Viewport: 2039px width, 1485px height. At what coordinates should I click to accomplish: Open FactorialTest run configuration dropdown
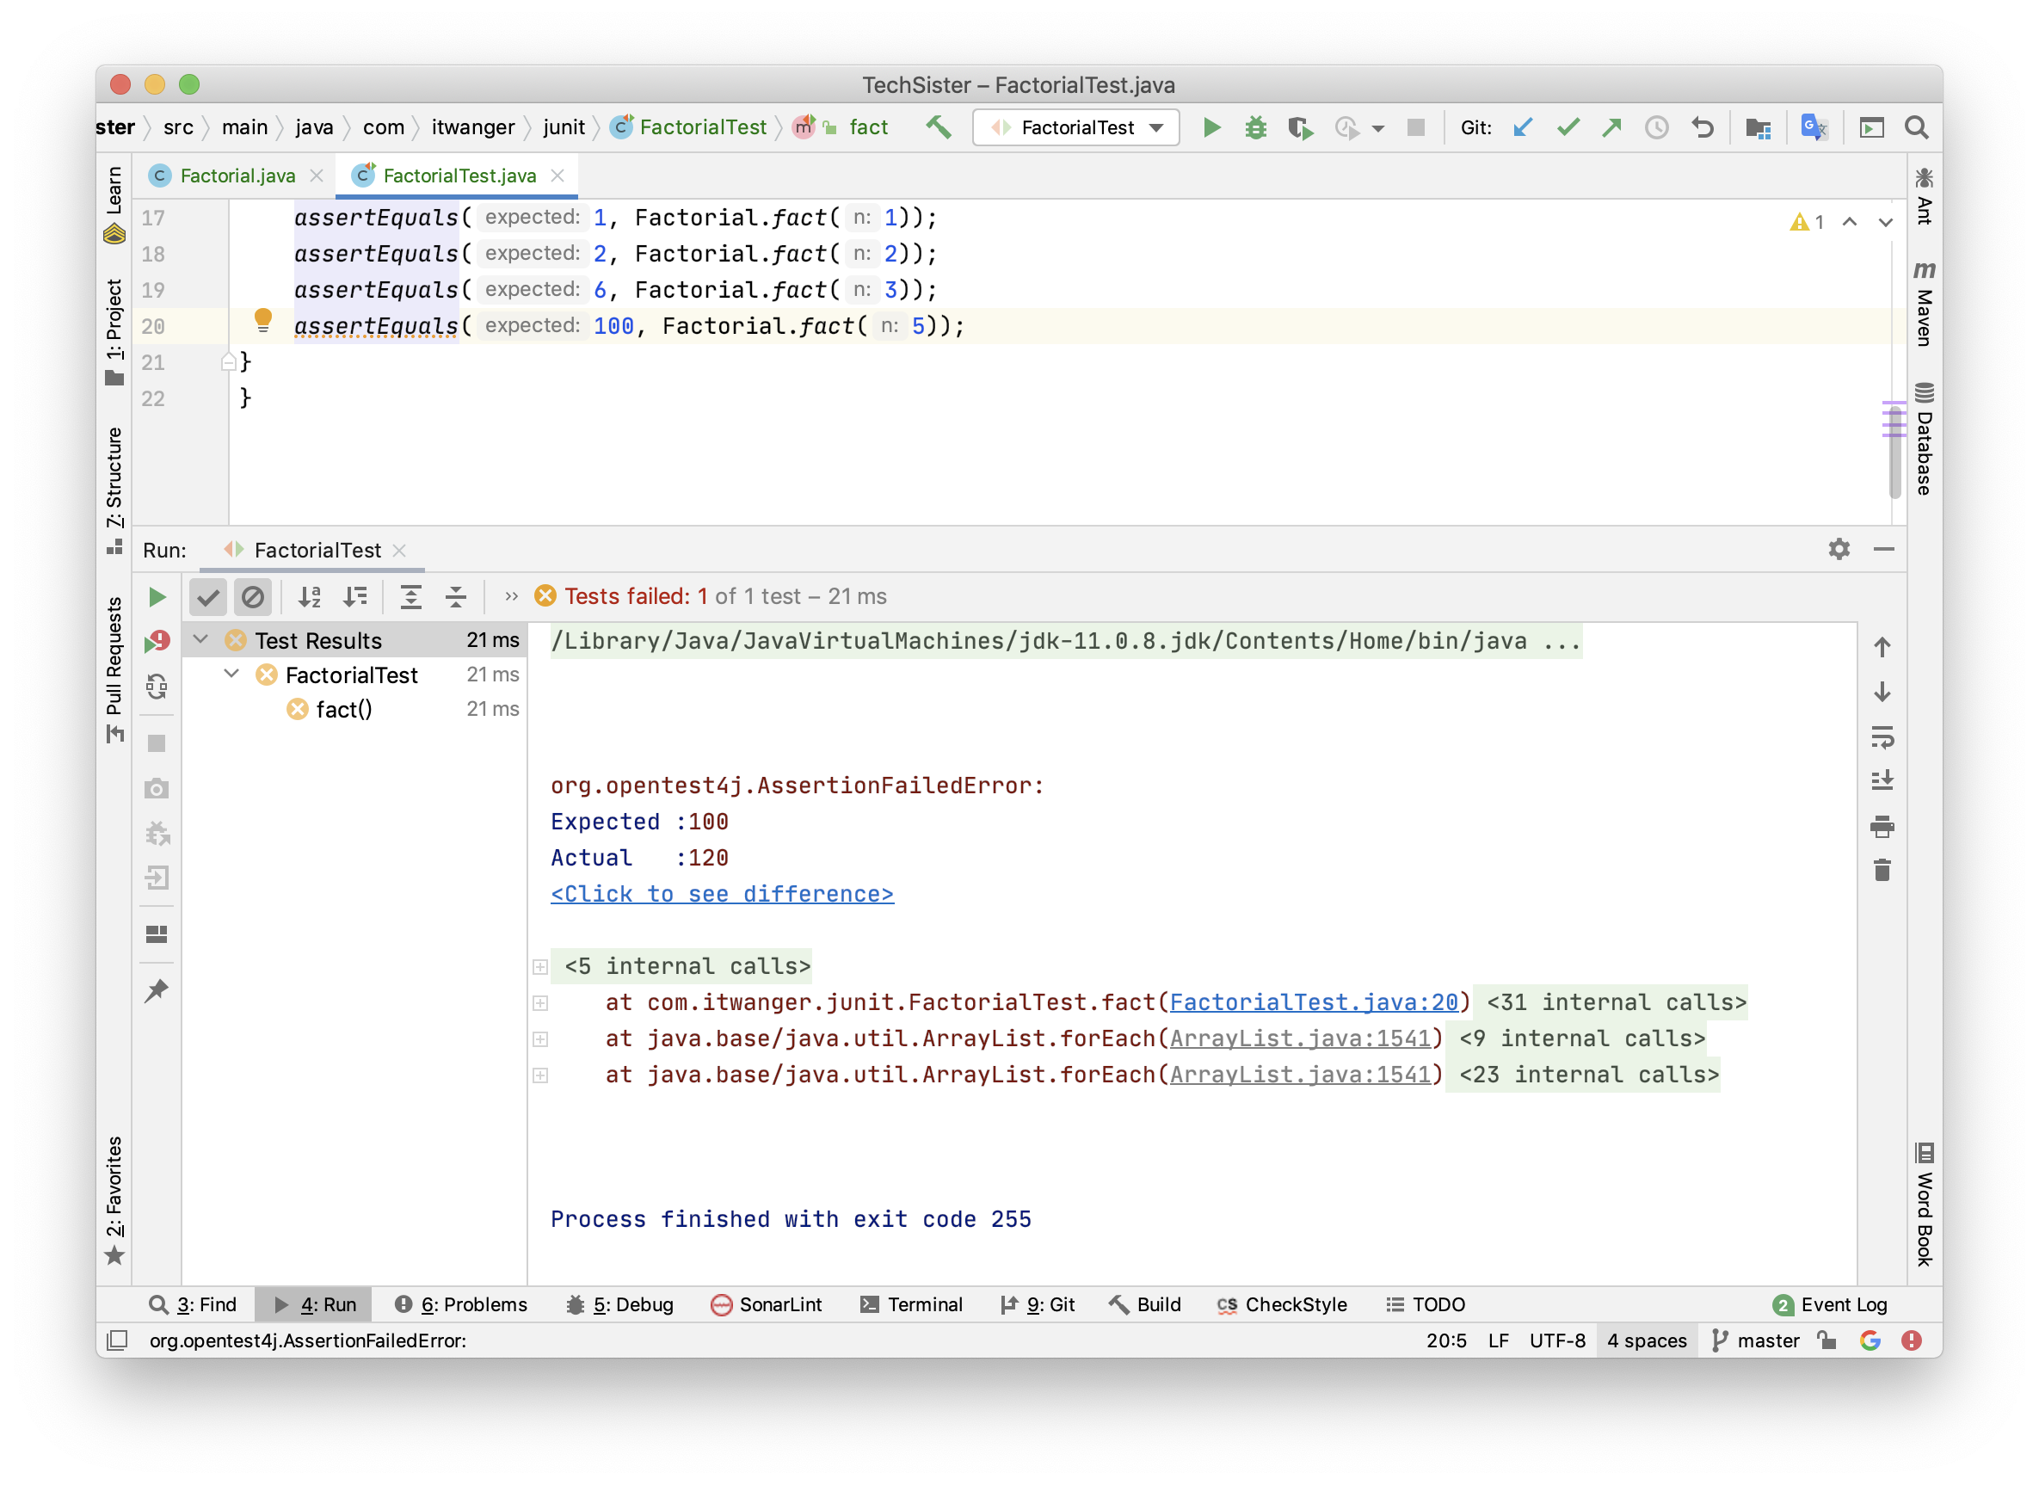1076,127
